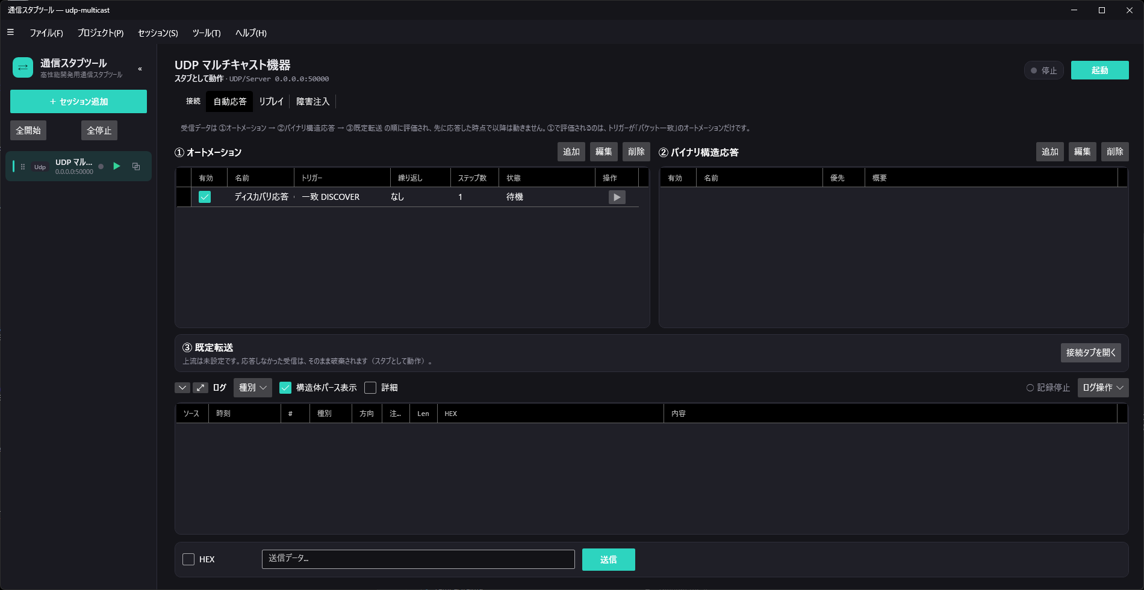This screenshot has height=590, width=1144.
Task: Switch to the リプレイ tab
Action: [271, 101]
